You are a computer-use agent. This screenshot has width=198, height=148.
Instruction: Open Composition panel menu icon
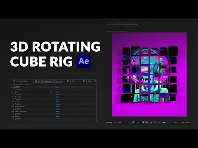tap(137, 23)
